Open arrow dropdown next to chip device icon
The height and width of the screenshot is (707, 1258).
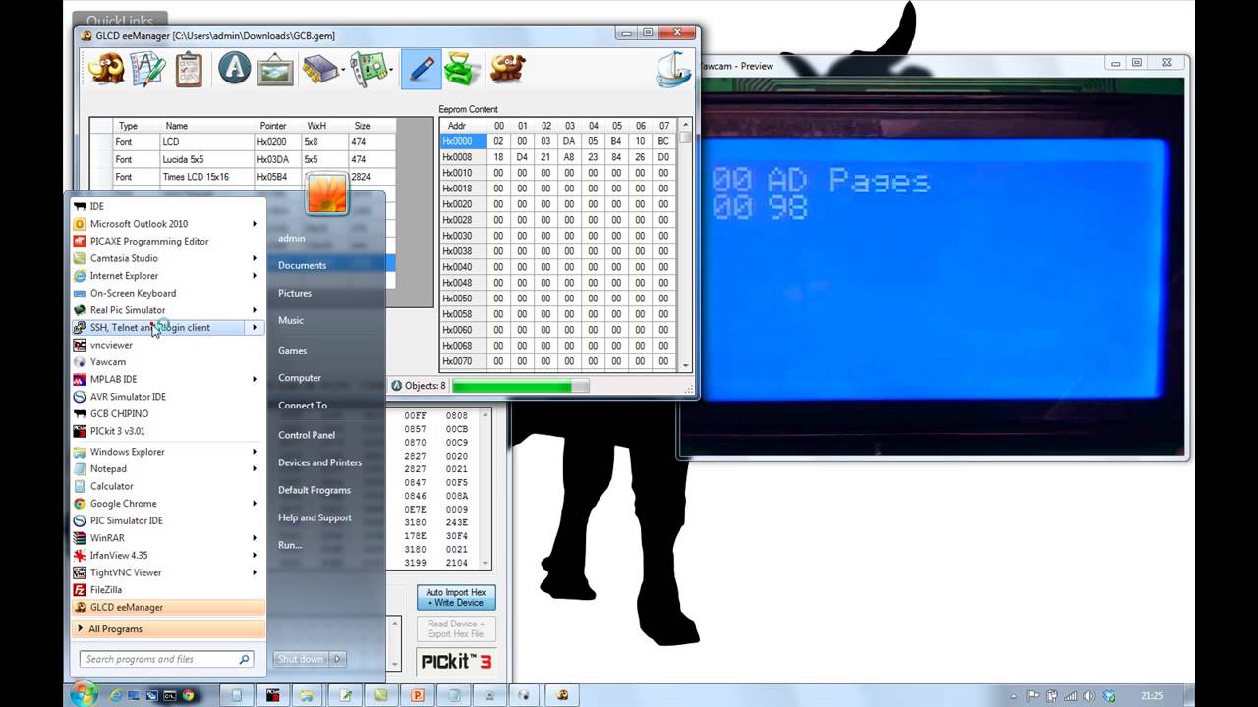click(x=342, y=71)
